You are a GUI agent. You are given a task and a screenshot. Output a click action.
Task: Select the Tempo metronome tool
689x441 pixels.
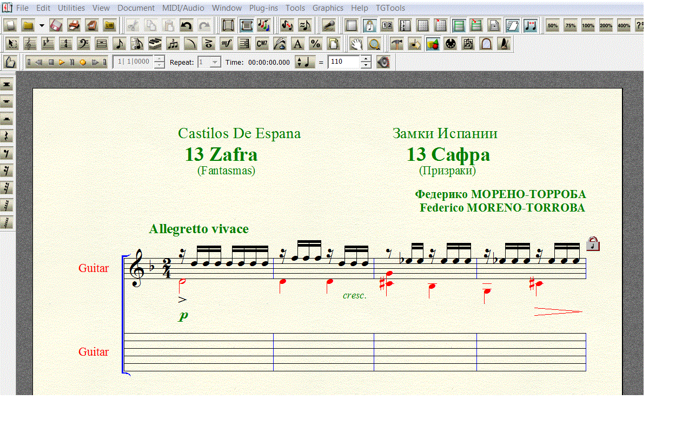pyautogui.click(x=504, y=44)
